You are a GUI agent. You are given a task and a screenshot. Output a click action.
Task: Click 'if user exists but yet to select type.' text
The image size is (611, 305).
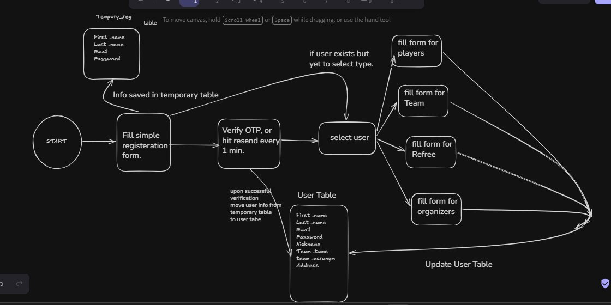coord(342,59)
